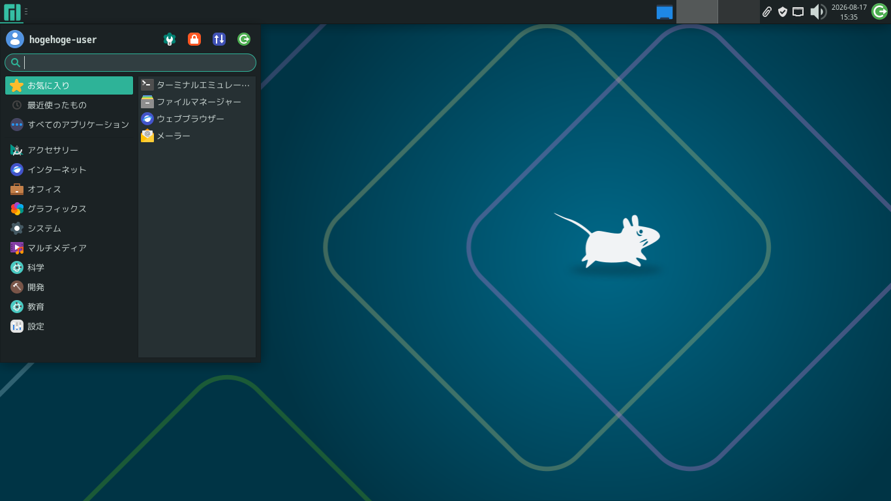
Task: Open settings manager via the wrench gear icon
Action: coord(170,39)
